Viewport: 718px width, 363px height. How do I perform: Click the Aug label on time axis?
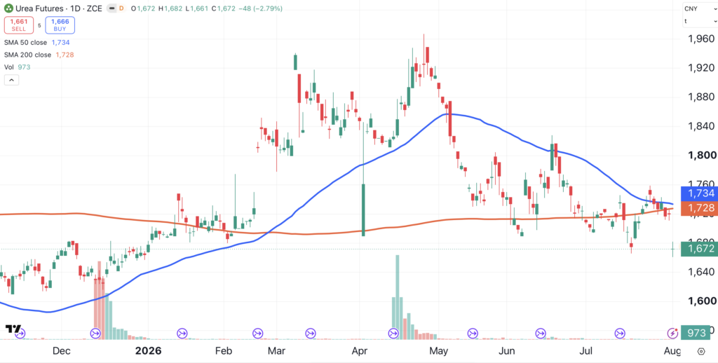[x=672, y=351]
